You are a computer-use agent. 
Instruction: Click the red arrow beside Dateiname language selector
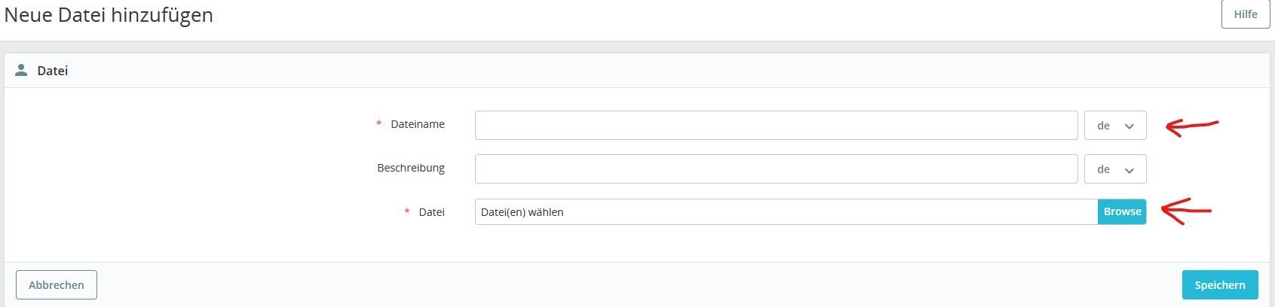[x=1190, y=126]
